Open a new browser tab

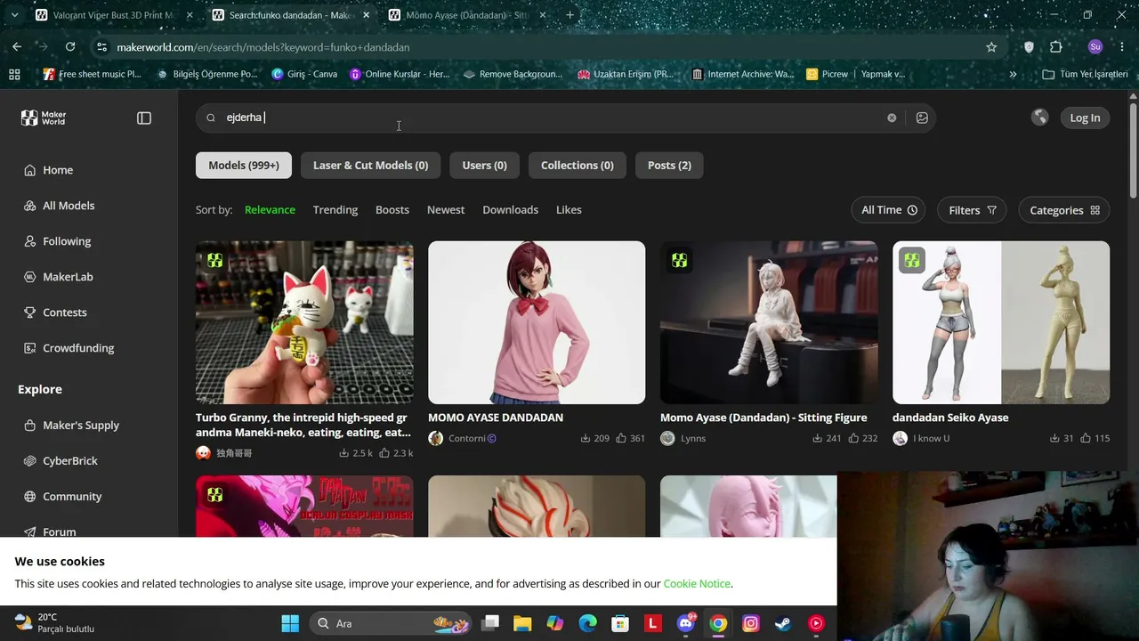[570, 15]
